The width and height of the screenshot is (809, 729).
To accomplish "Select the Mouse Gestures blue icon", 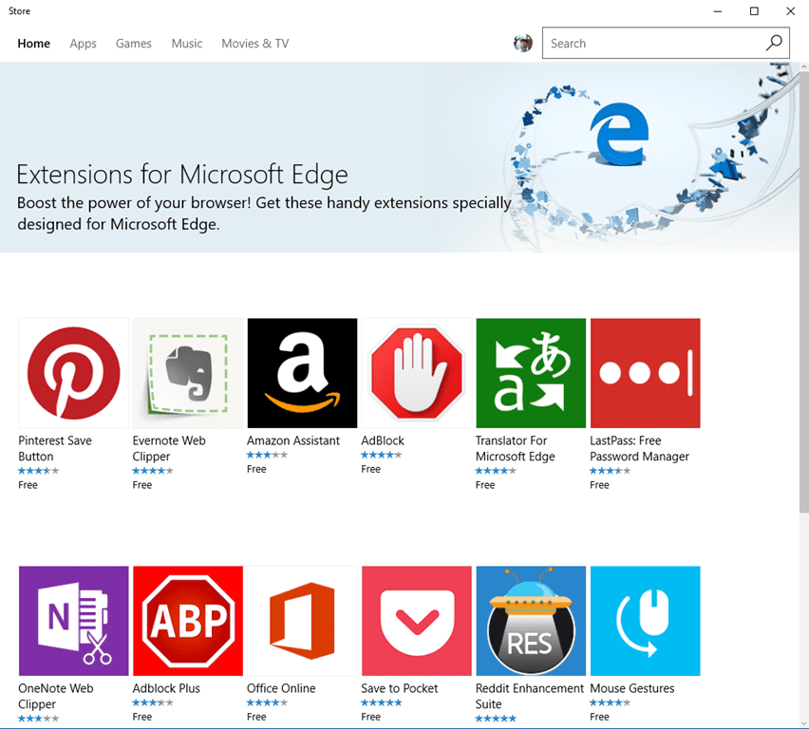I will tap(646, 621).
